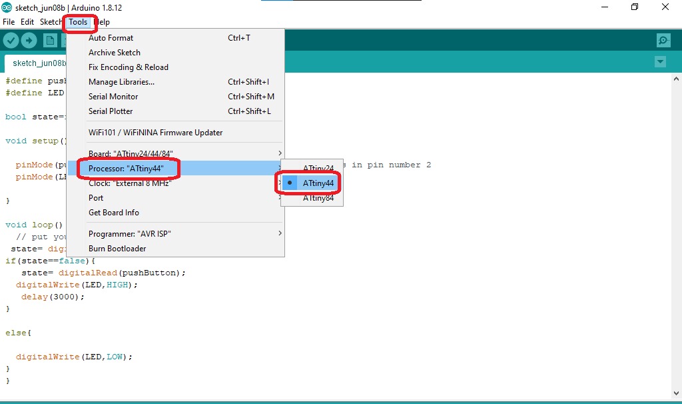Expand the Clock "External 8 MHz" submenu
682x404 pixels.
coord(175,183)
